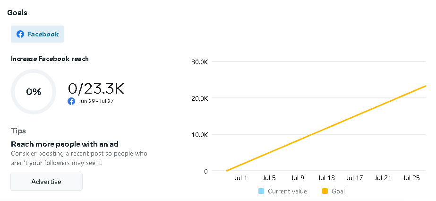
Task: Click the 0/23.3K reach value
Action: pyautogui.click(x=96, y=88)
